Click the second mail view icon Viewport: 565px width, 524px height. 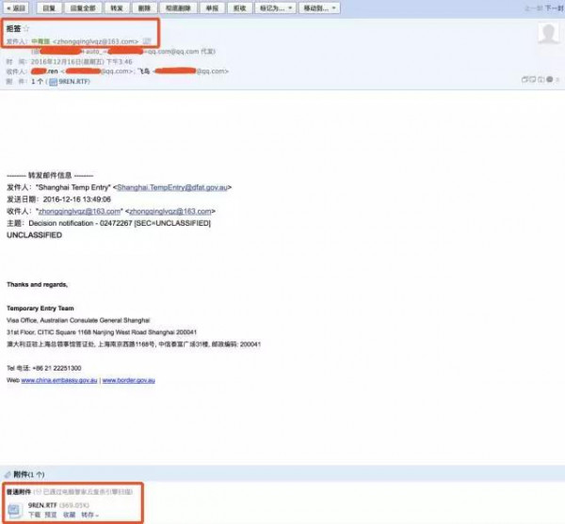533,80
